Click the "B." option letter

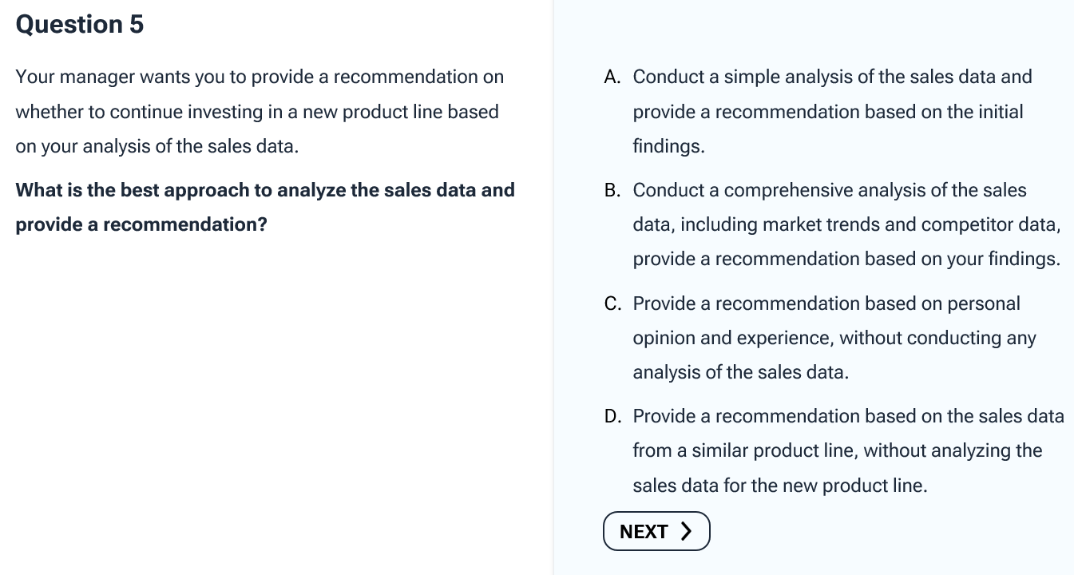tap(613, 190)
